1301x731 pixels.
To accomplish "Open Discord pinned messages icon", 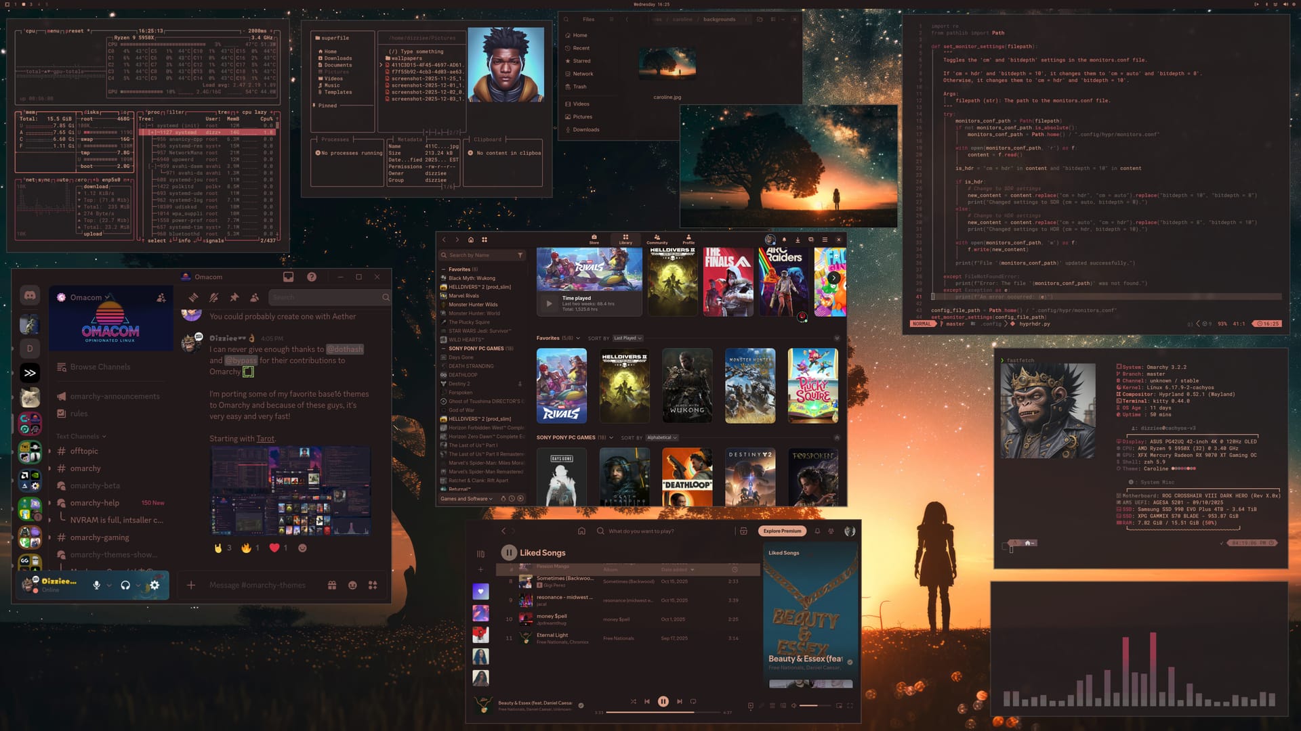I will (234, 297).
